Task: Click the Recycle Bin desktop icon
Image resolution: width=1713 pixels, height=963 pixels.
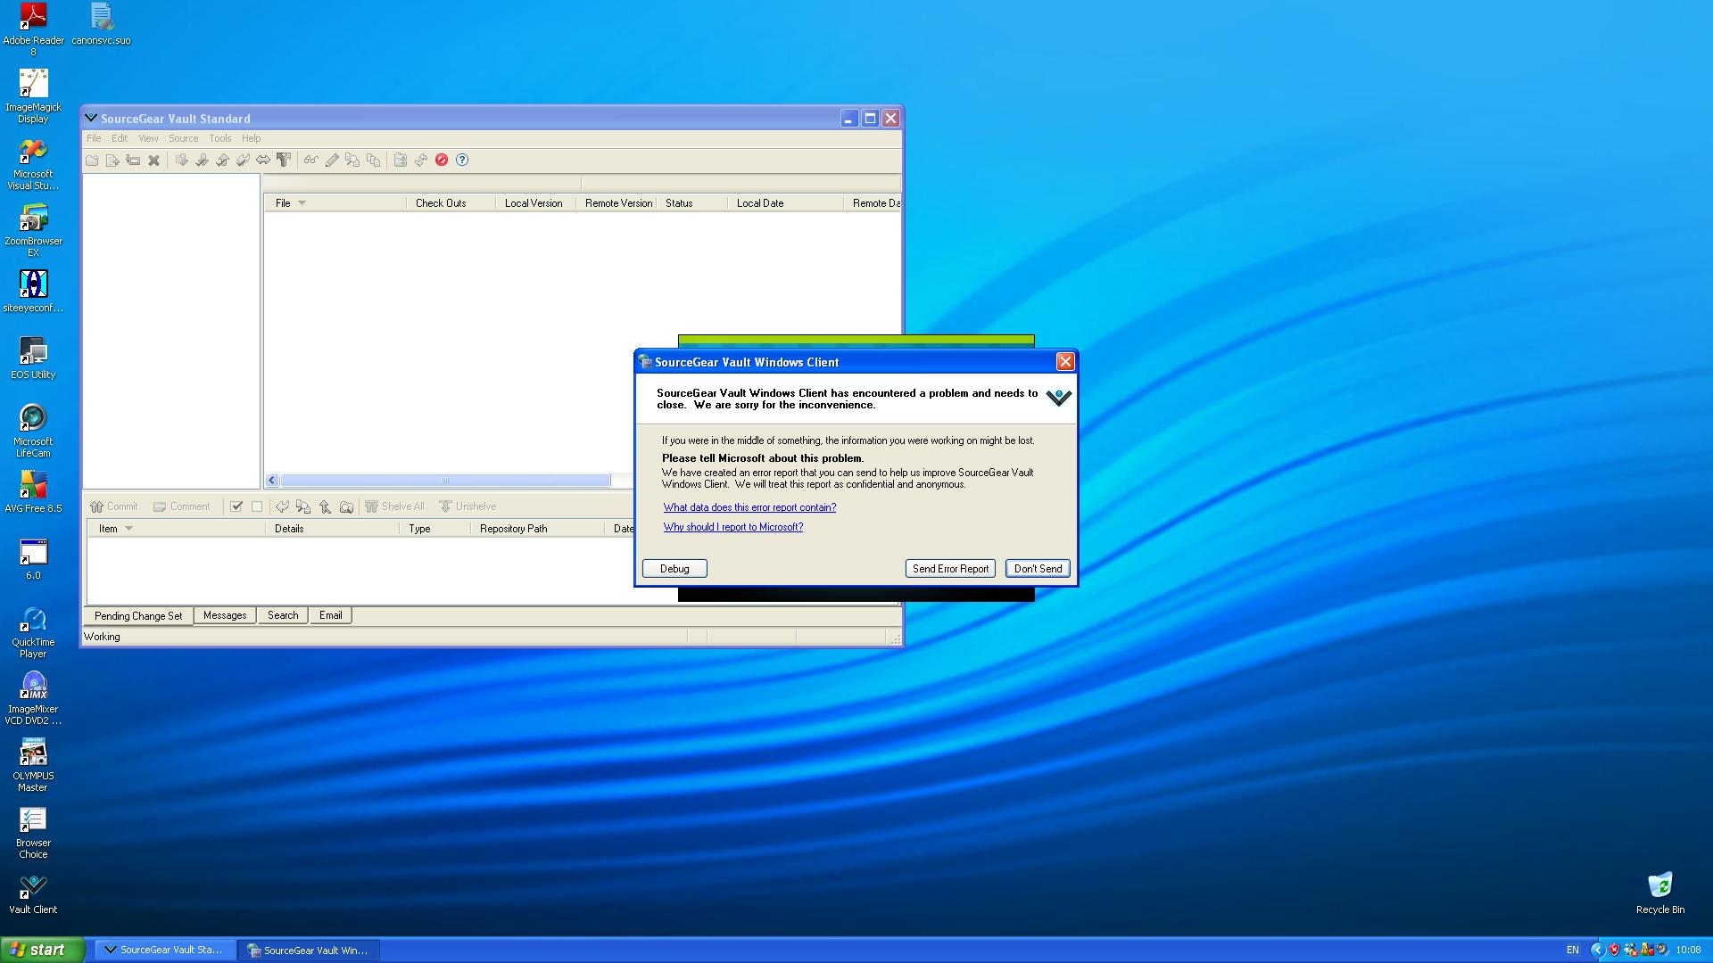Action: (1660, 893)
